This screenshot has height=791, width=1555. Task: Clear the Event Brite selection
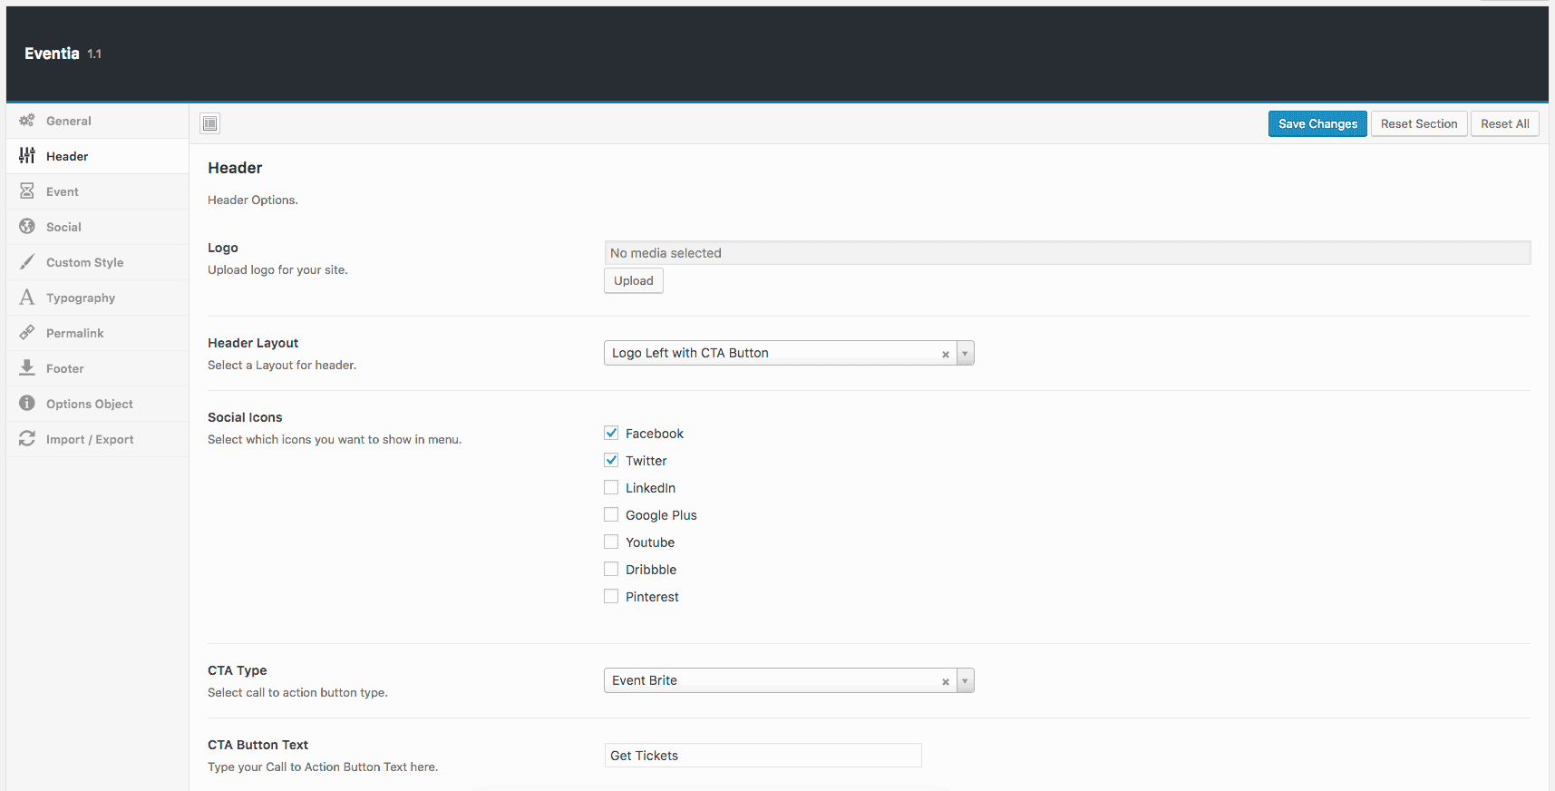[946, 681]
